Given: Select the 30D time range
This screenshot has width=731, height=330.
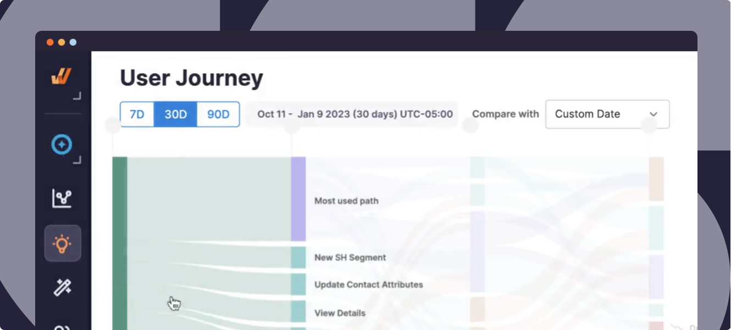Looking at the screenshot, I should [175, 114].
